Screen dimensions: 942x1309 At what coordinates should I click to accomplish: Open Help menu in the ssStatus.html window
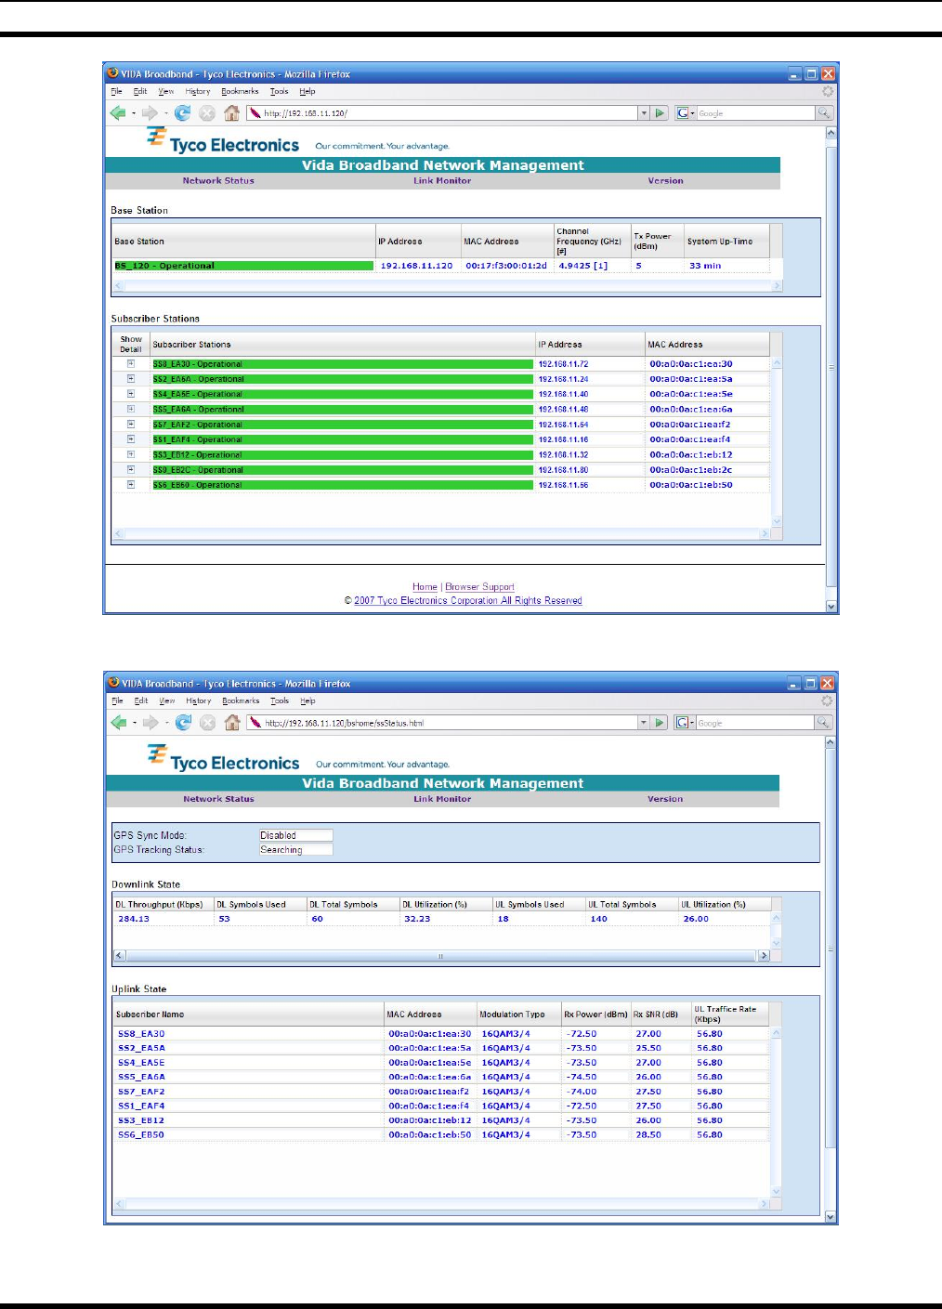[307, 700]
